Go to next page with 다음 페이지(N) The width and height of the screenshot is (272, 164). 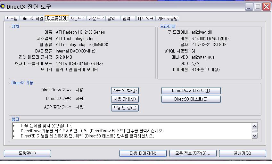143,153
